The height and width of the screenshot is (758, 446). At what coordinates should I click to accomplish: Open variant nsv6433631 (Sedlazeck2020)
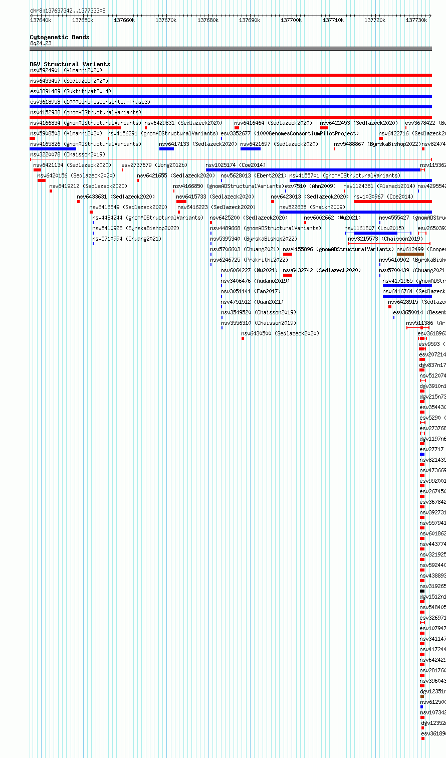116,197
